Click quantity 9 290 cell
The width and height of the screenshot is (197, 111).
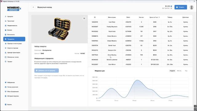tap(141, 27)
